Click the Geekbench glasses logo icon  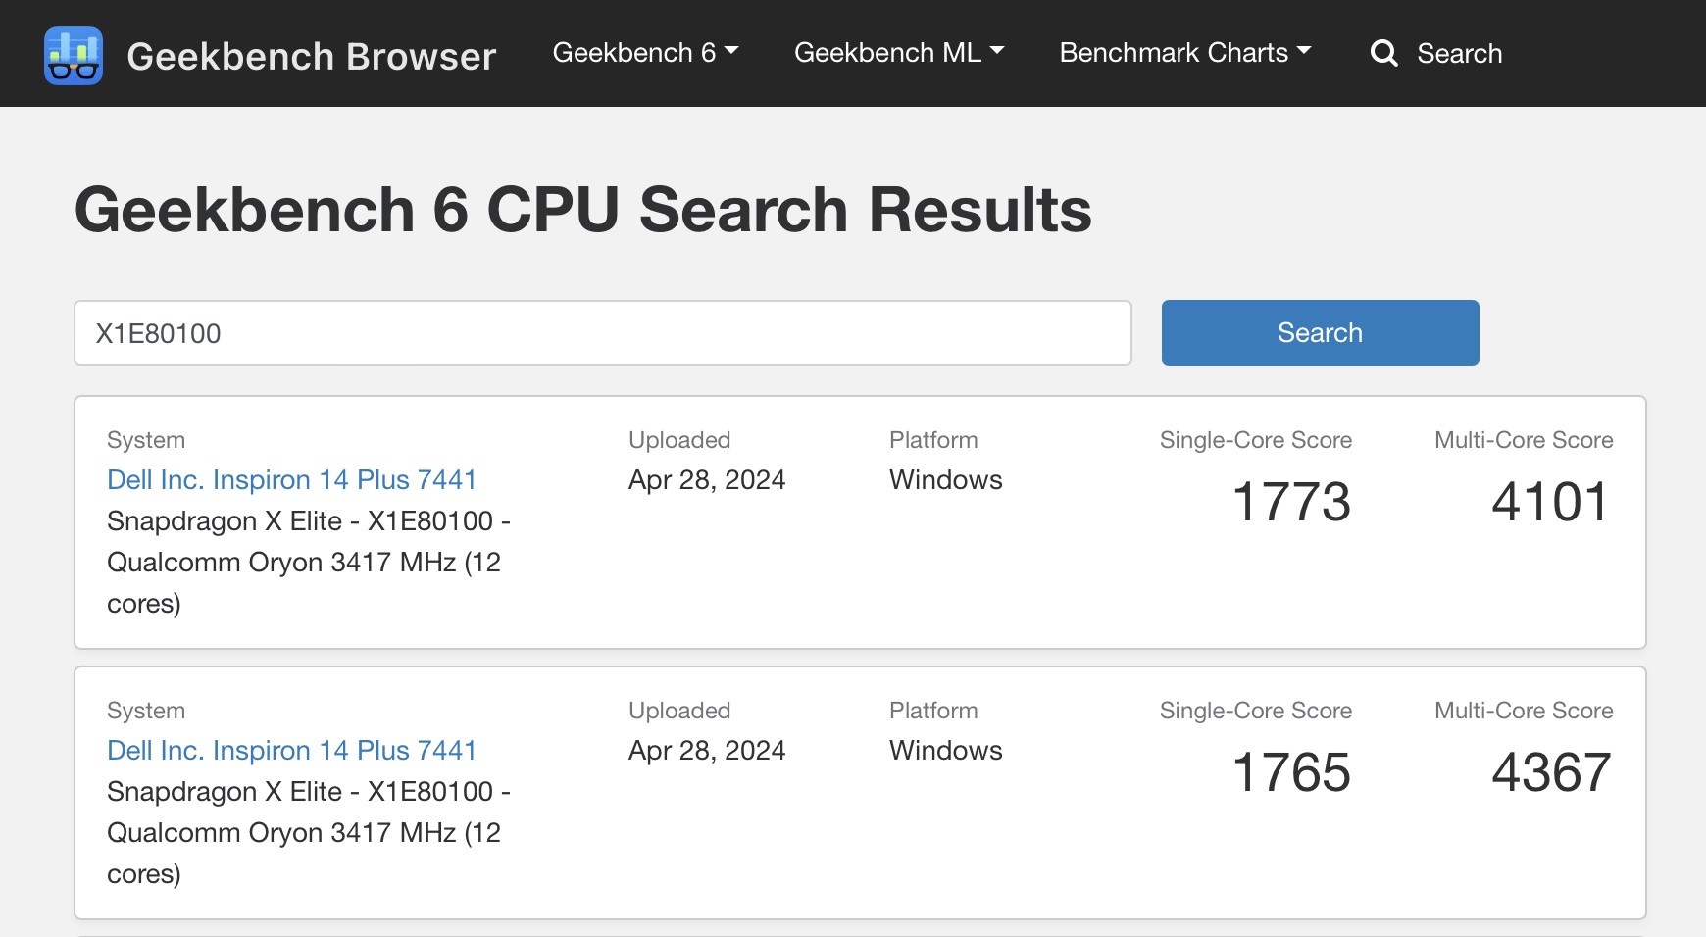[x=74, y=55]
